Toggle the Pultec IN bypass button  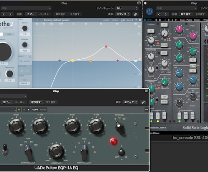[x=19, y=110]
